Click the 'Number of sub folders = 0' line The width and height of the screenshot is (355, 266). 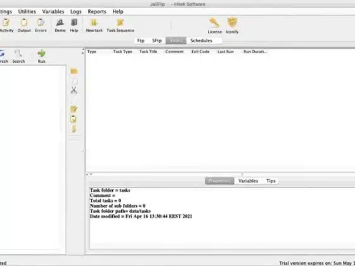pos(117,206)
